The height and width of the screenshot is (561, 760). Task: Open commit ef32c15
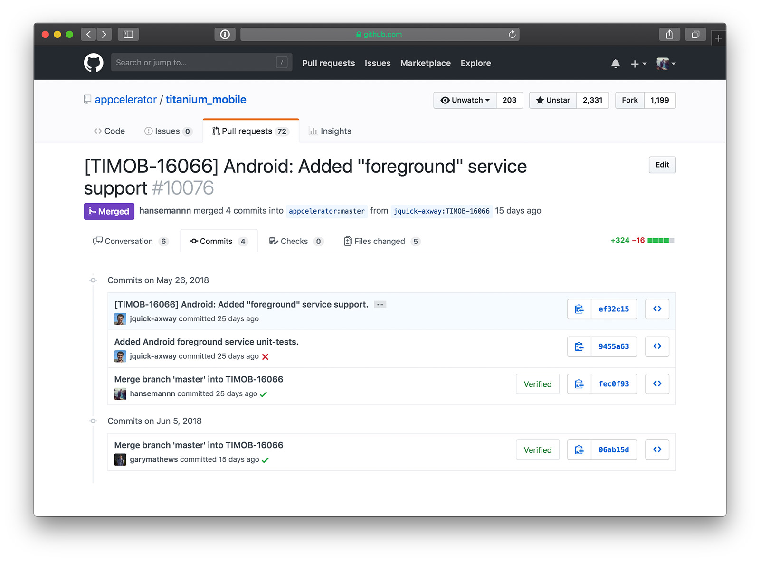tap(614, 309)
